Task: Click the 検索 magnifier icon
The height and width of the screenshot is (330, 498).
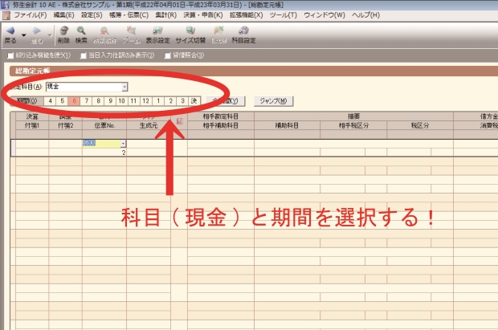Action: click(x=81, y=31)
